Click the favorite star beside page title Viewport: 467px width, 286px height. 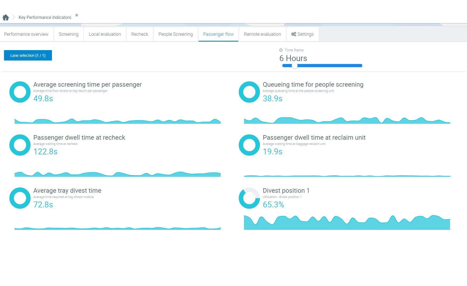click(77, 15)
